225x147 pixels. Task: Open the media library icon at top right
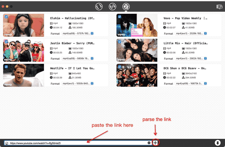point(219,7)
